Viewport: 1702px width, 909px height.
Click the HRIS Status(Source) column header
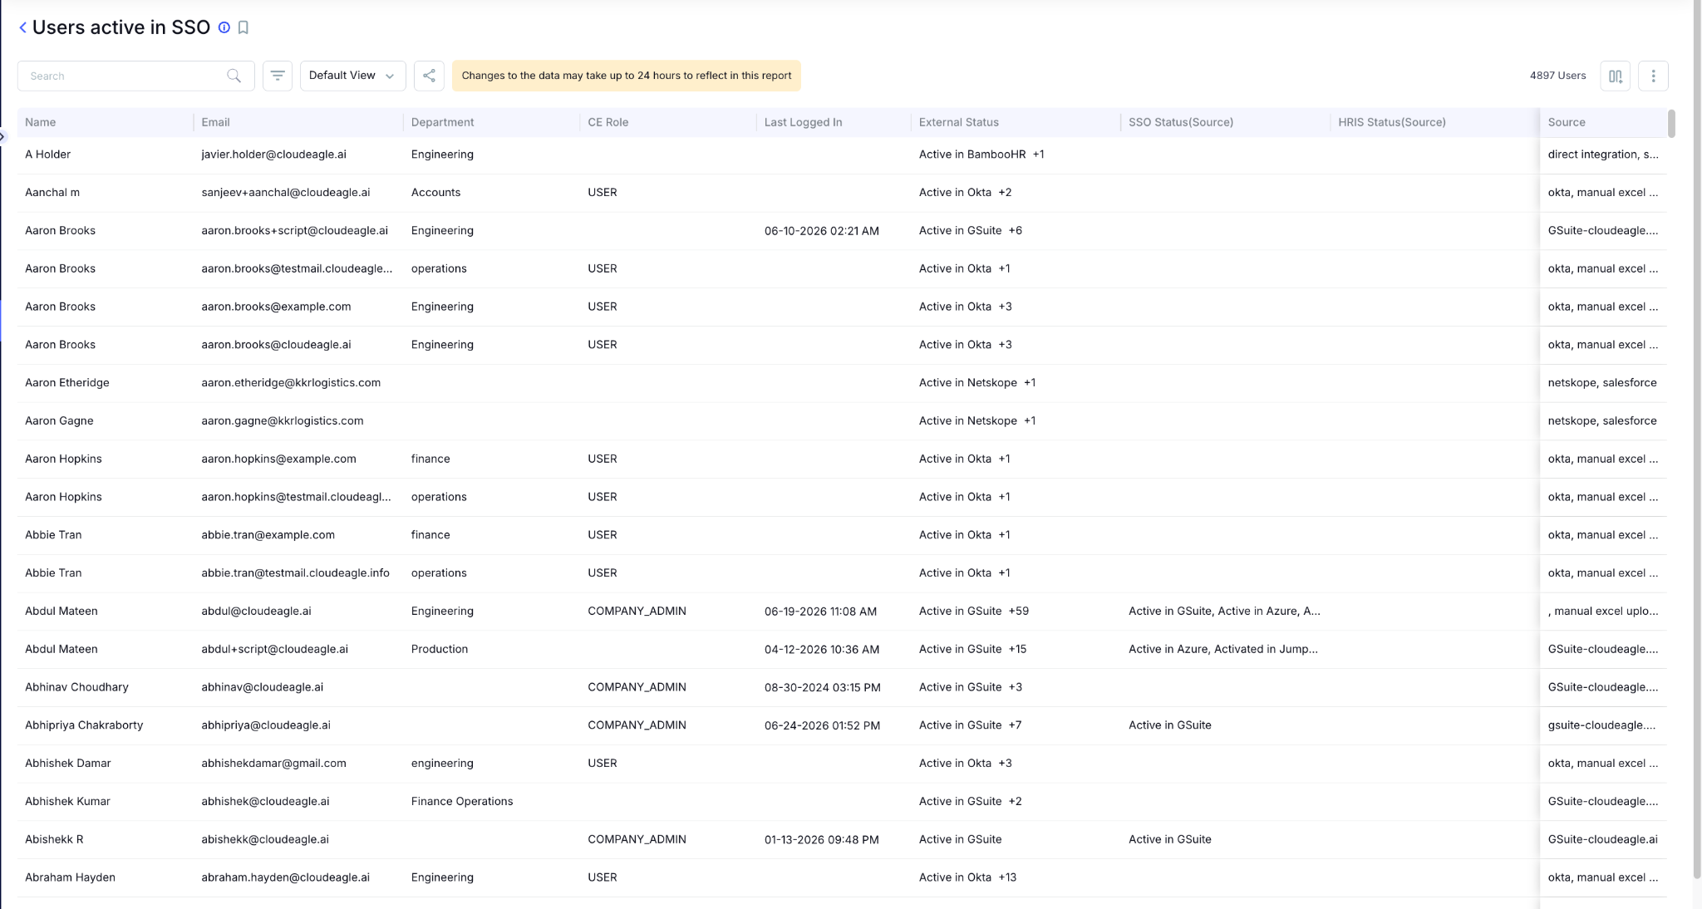tap(1391, 122)
